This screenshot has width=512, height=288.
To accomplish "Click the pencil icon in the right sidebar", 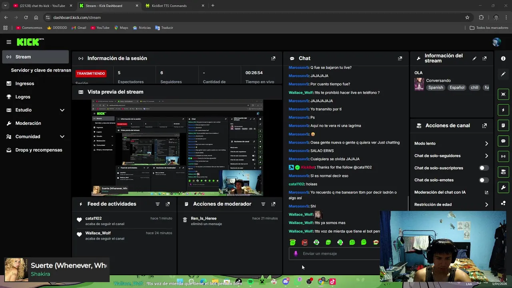I will pos(503,74).
